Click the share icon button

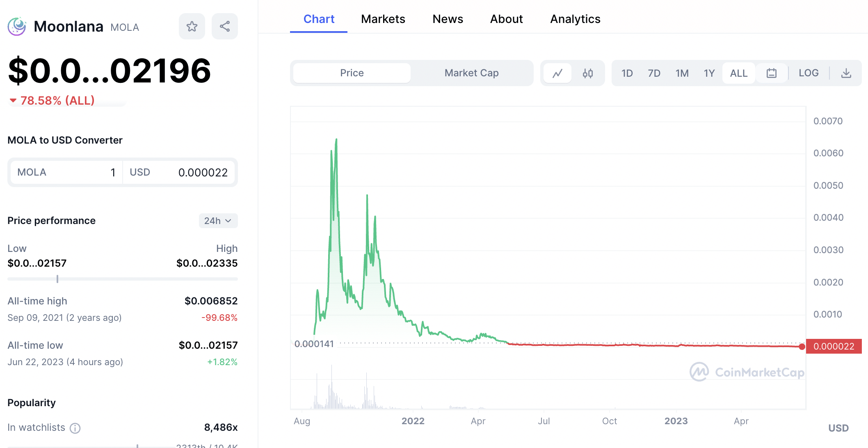pos(224,26)
